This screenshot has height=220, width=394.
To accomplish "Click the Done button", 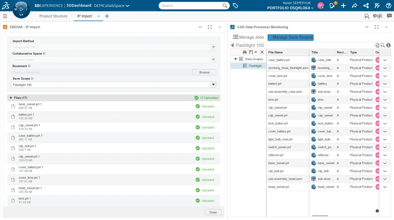I will [213, 212].
